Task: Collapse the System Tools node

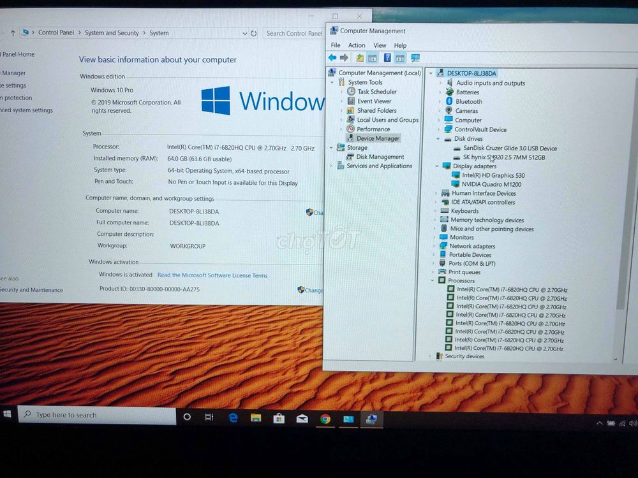Action: (x=332, y=82)
